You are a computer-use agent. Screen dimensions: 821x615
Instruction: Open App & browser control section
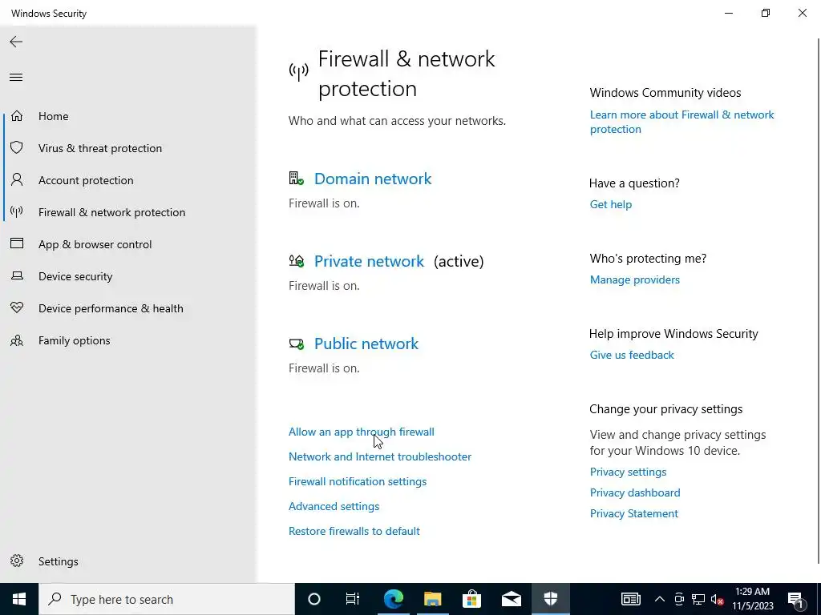click(95, 244)
